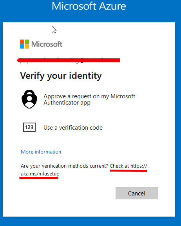
Task: Click the Verify your identity heading
Action: pyautogui.click(x=61, y=76)
